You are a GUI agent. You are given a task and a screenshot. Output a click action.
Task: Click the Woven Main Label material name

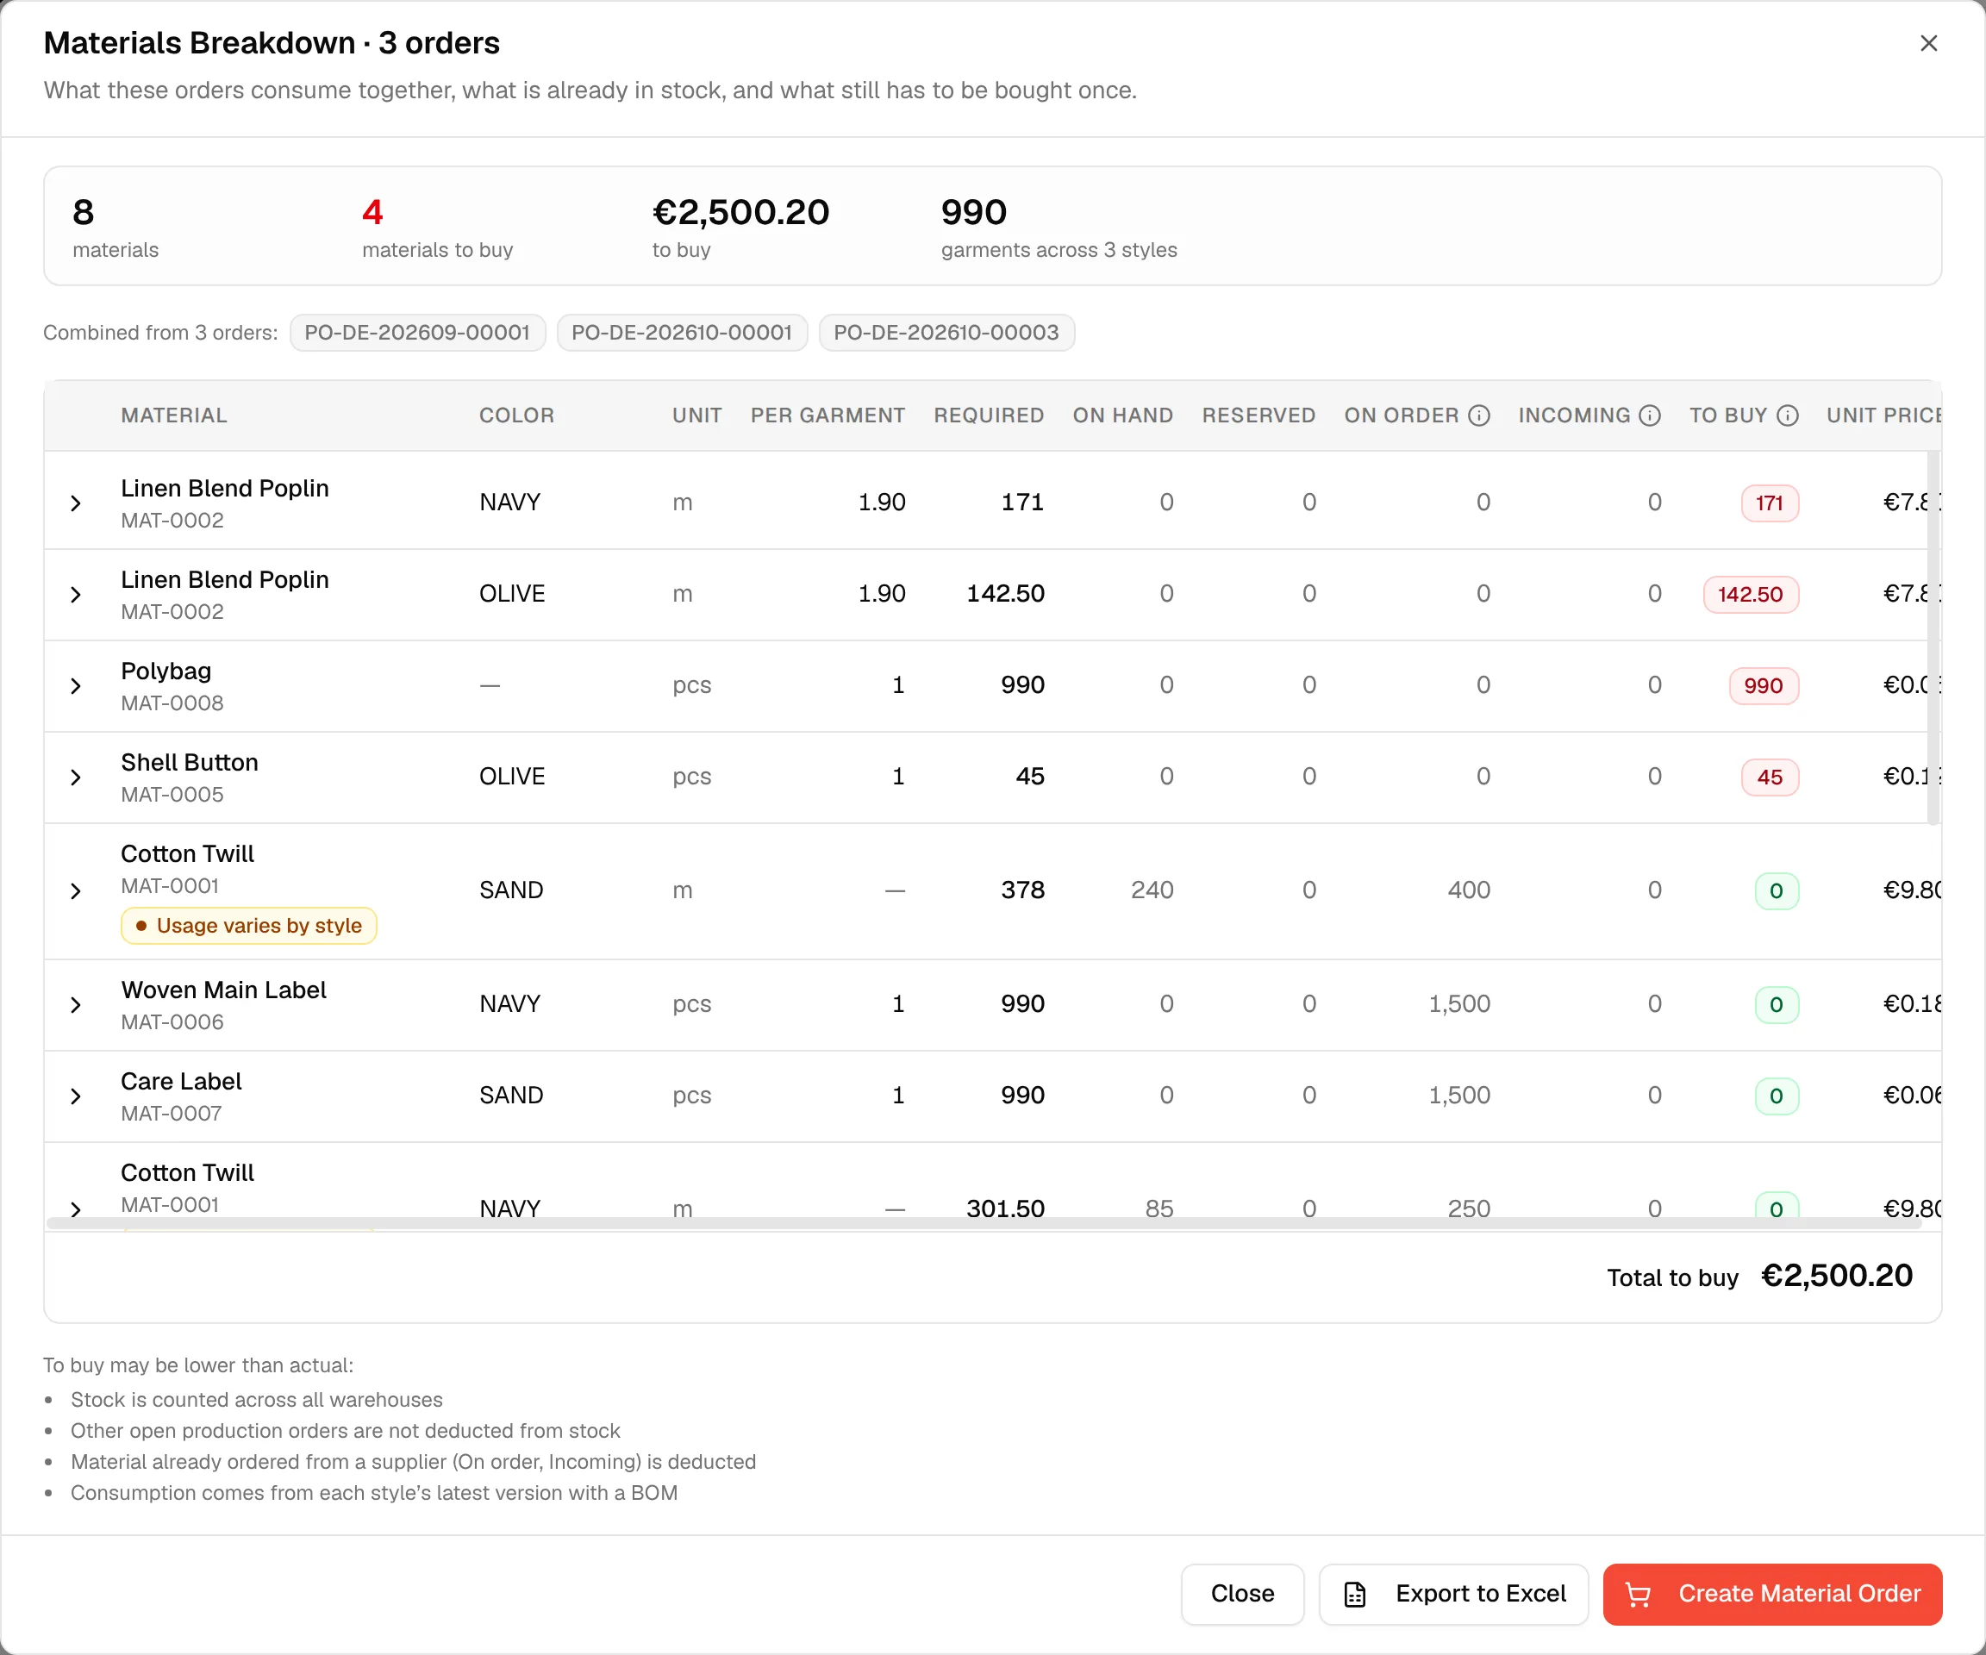(223, 990)
